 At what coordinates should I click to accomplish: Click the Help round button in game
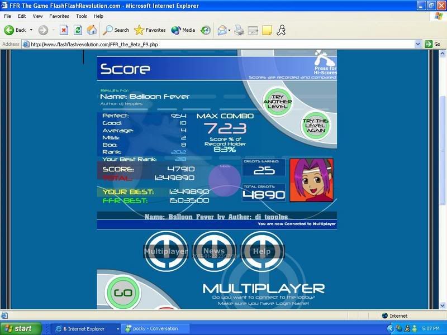point(262,251)
